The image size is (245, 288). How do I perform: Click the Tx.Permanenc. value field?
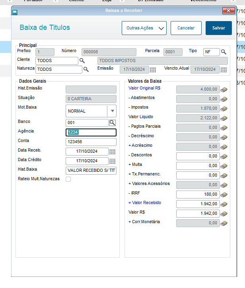coord(198,175)
